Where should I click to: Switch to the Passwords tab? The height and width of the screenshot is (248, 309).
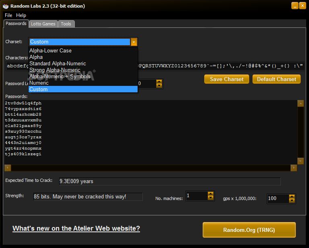16,23
